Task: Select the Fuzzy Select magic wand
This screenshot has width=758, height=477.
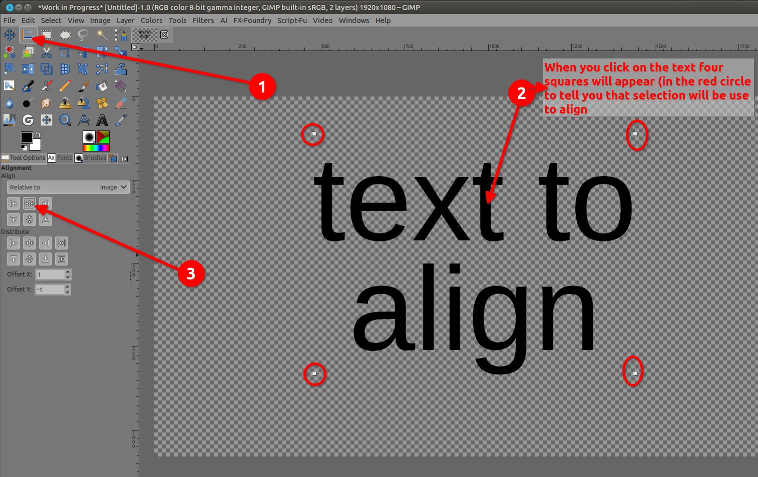Action: point(102,35)
